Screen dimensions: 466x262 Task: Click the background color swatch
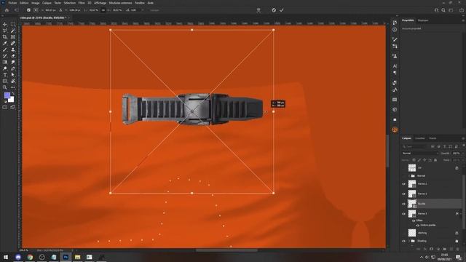pyautogui.click(x=12, y=100)
